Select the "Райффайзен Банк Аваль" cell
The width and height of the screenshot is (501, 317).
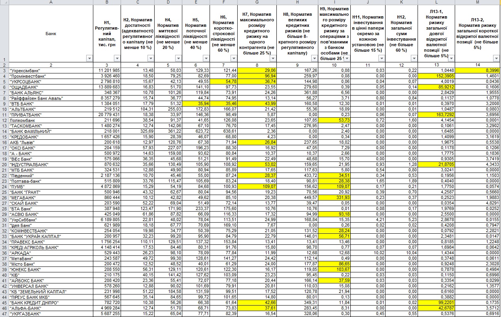tap(51, 98)
